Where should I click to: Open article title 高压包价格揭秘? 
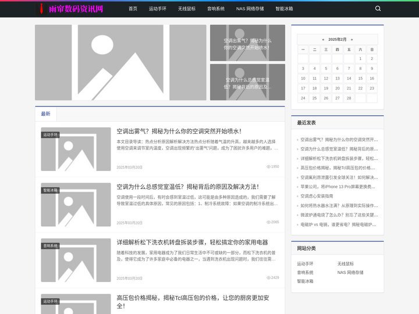193,302
